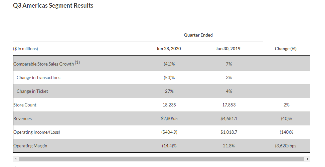Click the right scroll arrow below the table
Image resolution: width=325 pixels, height=167 pixels.
coord(308,159)
